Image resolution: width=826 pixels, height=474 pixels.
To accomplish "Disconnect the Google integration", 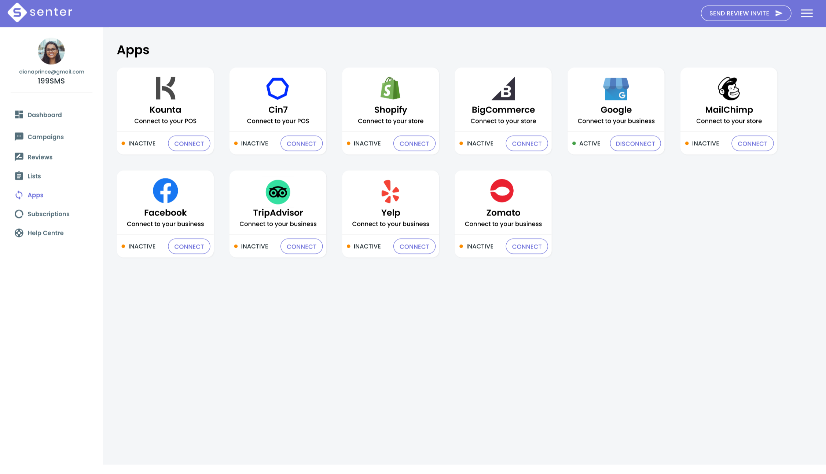I will pos(635,143).
